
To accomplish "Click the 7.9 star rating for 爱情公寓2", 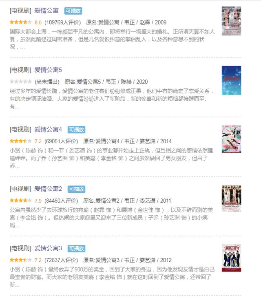I will click(x=20, y=201).
